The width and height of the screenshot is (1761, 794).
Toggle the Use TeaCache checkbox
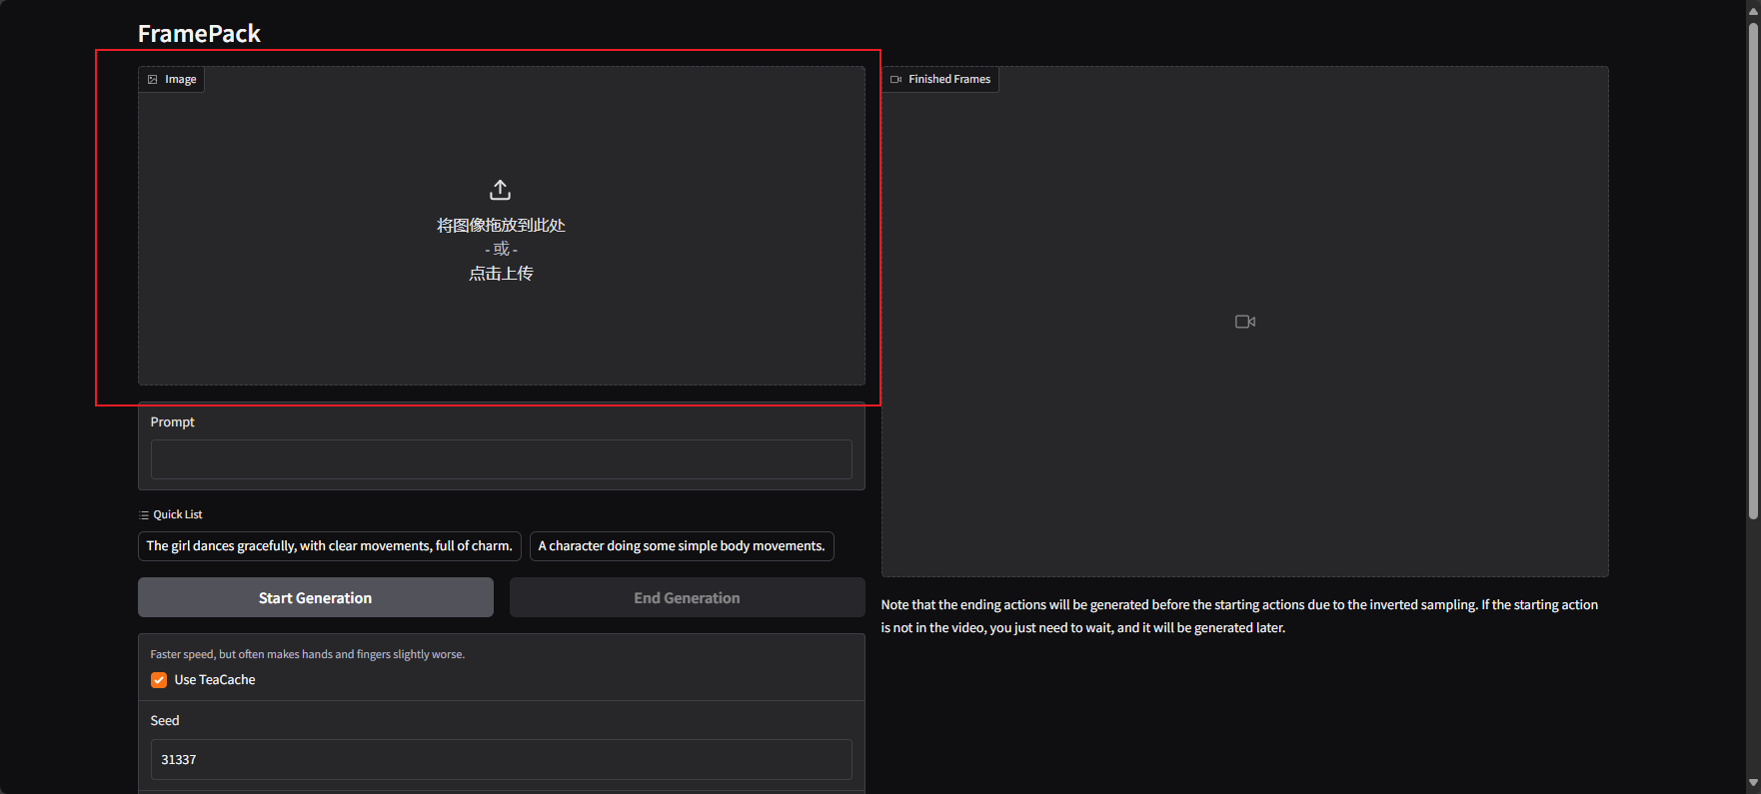tap(159, 680)
